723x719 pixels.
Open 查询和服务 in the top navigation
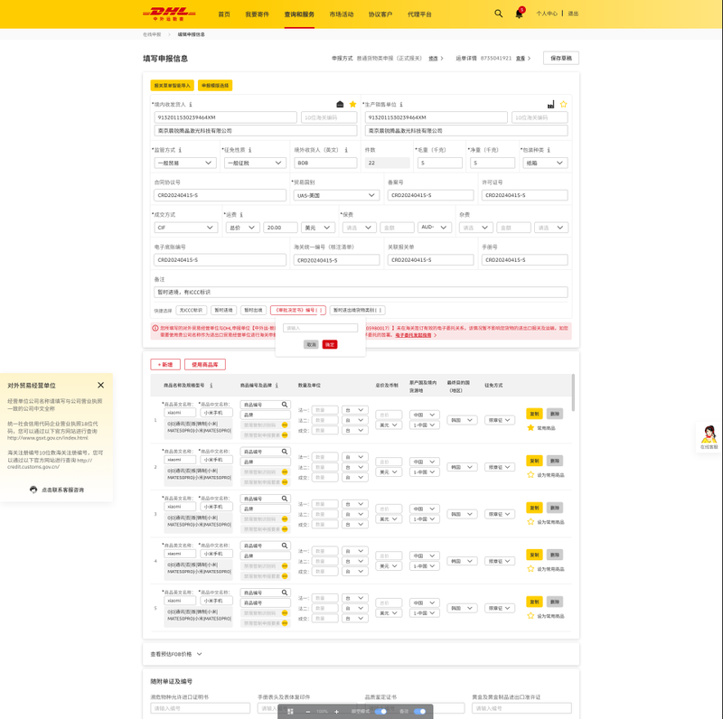click(299, 14)
